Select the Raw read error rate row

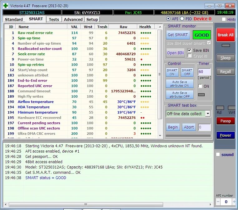click(x=80, y=33)
